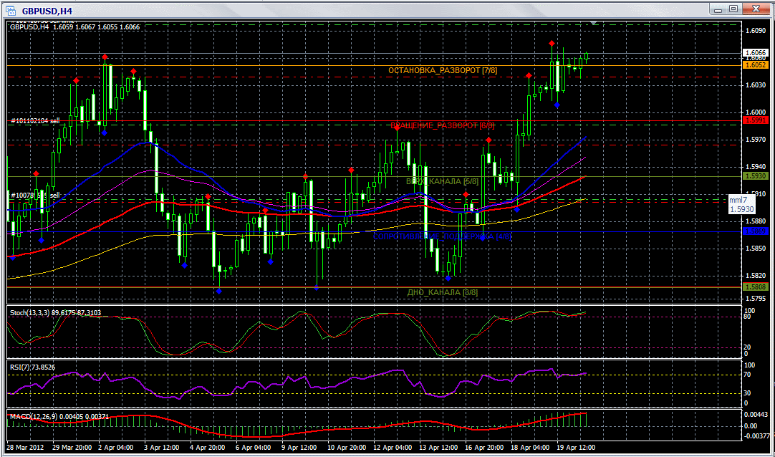Click the '18 Apr 04:00' time label
This screenshot has width=775, height=457.
tap(530, 447)
